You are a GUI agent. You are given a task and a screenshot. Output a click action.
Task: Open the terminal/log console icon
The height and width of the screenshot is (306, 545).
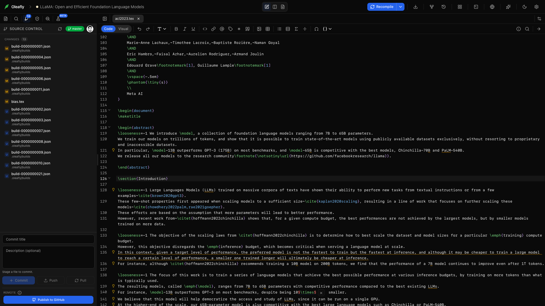click(x=476, y=7)
